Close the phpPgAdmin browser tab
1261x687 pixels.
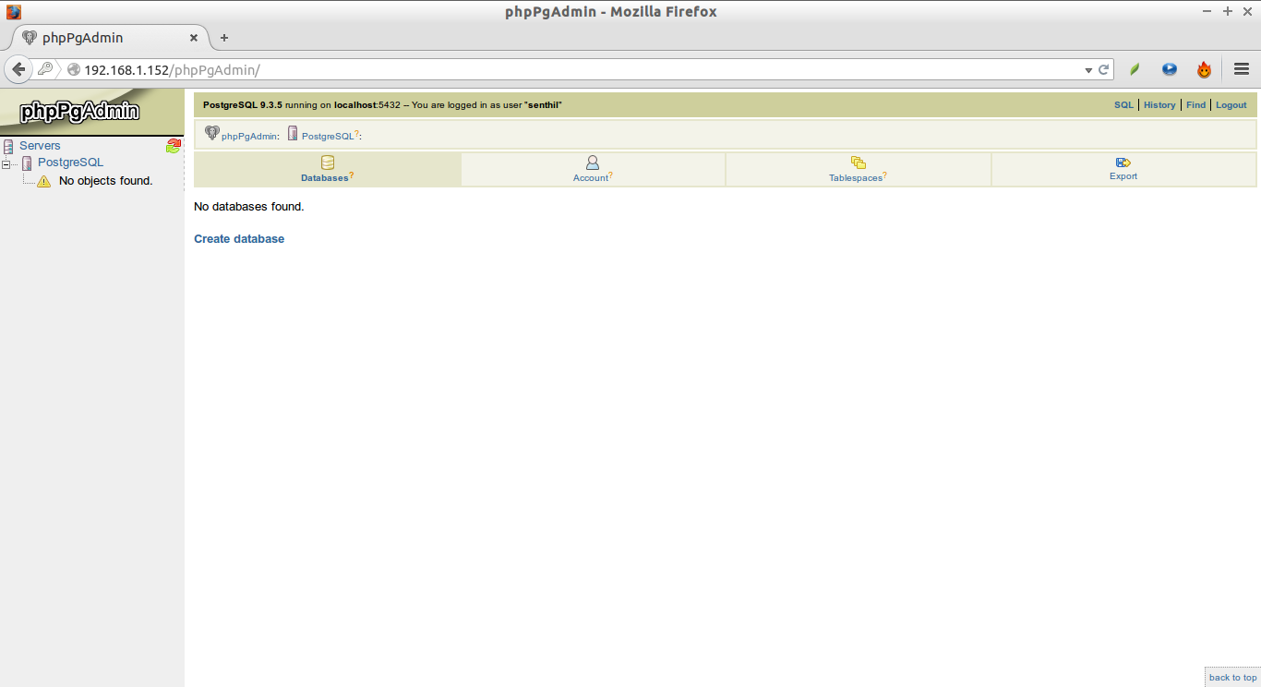tap(194, 38)
